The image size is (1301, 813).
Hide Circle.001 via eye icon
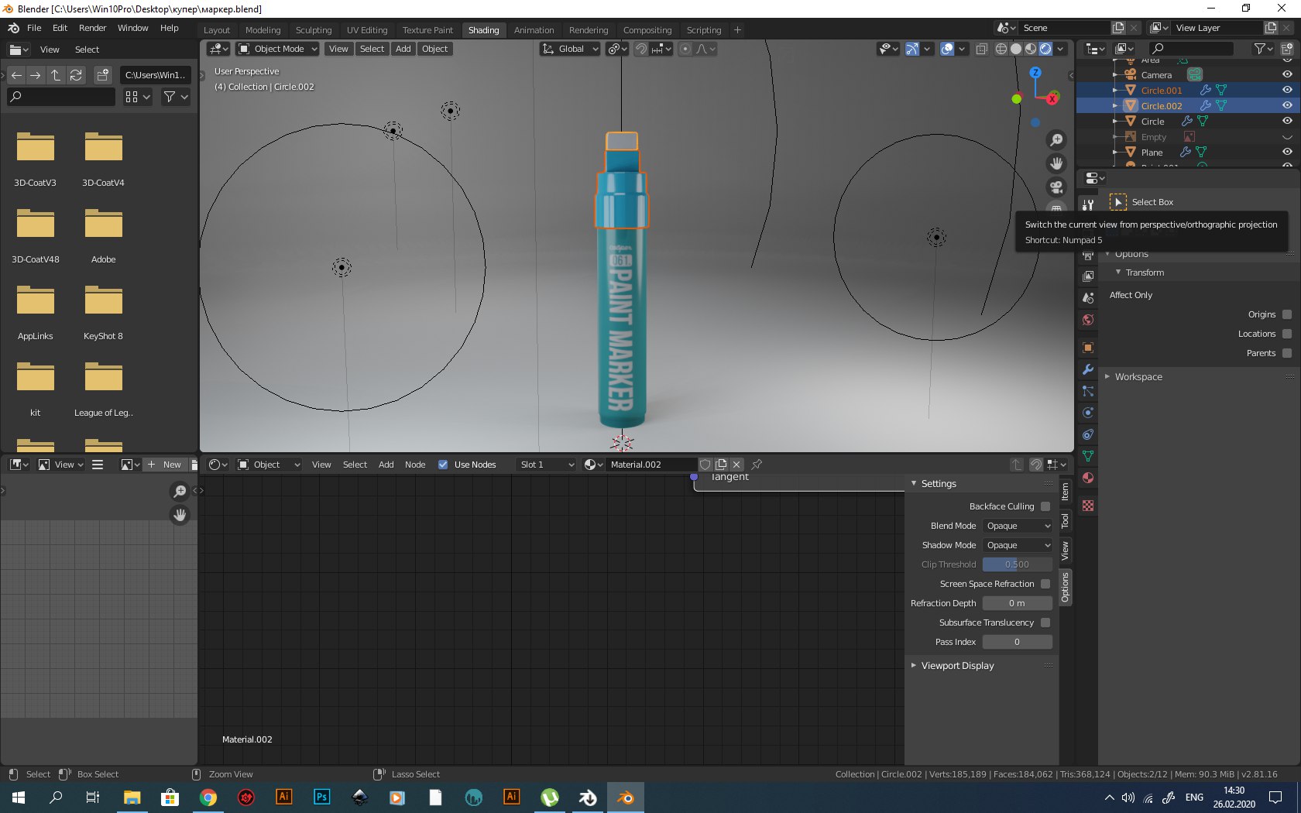tap(1287, 91)
